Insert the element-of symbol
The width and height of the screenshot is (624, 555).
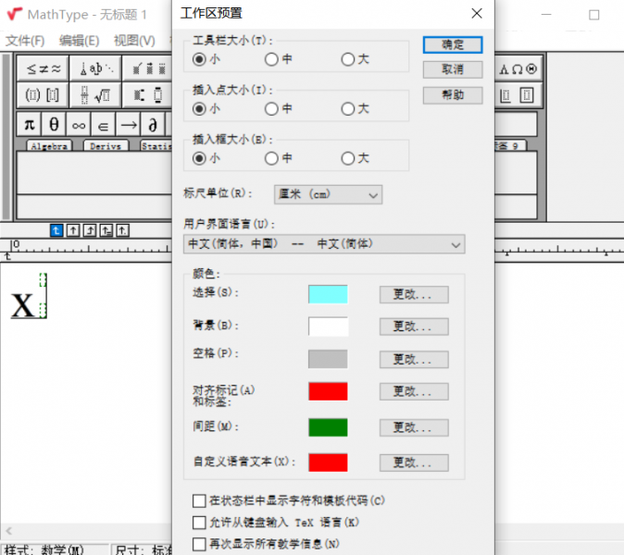(103, 125)
